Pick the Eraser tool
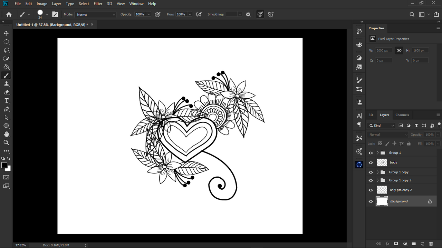442x248 pixels. coord(6,92)
